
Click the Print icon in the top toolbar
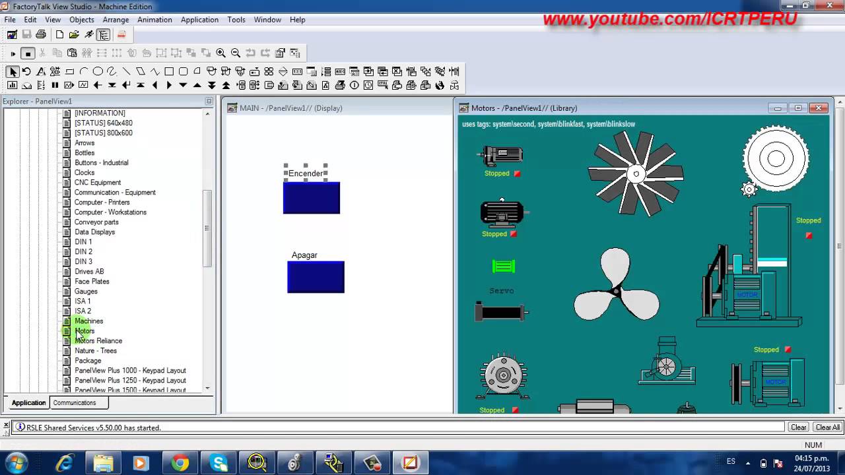coord(41,34)
